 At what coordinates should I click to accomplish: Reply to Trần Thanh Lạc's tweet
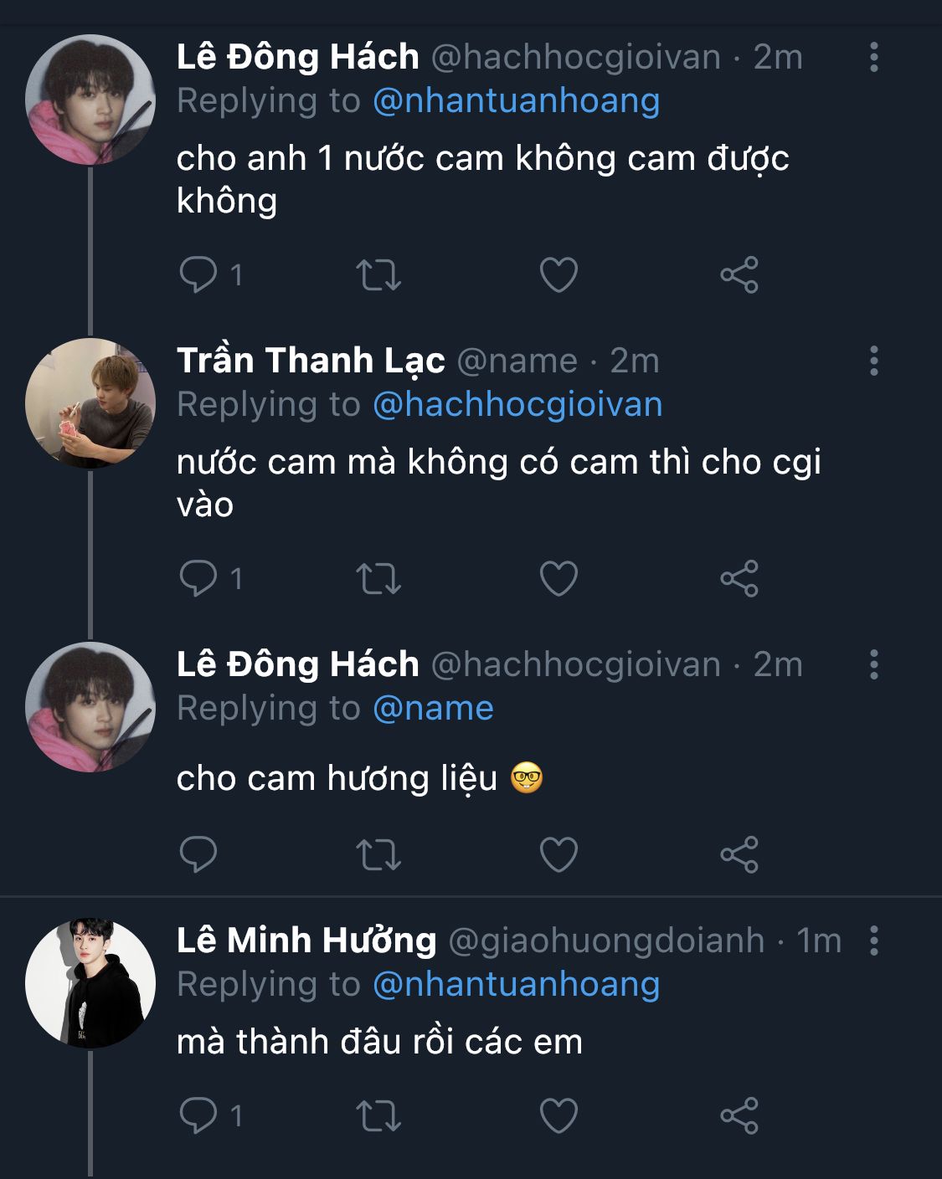[x=198, y=578]
